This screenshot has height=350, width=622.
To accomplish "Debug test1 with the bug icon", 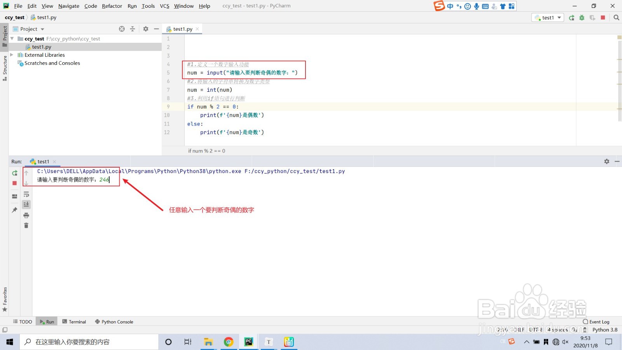I will pyautogui.click(x=582, y=17).
